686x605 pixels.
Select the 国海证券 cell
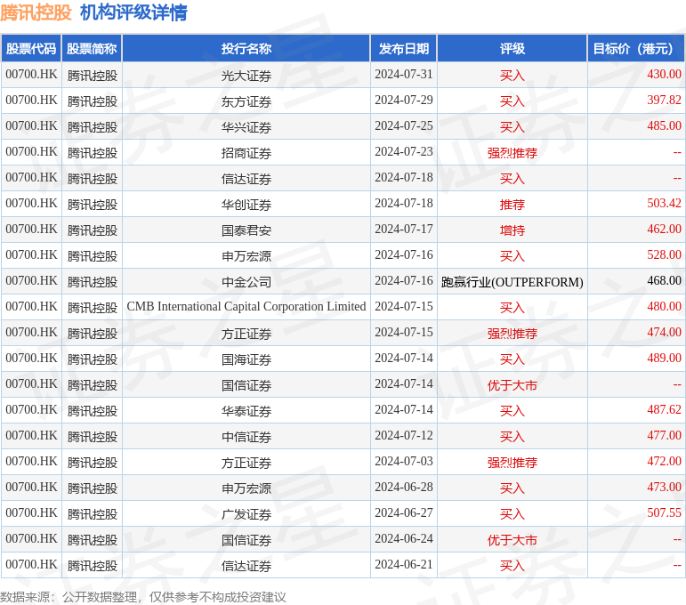point(246,359)
